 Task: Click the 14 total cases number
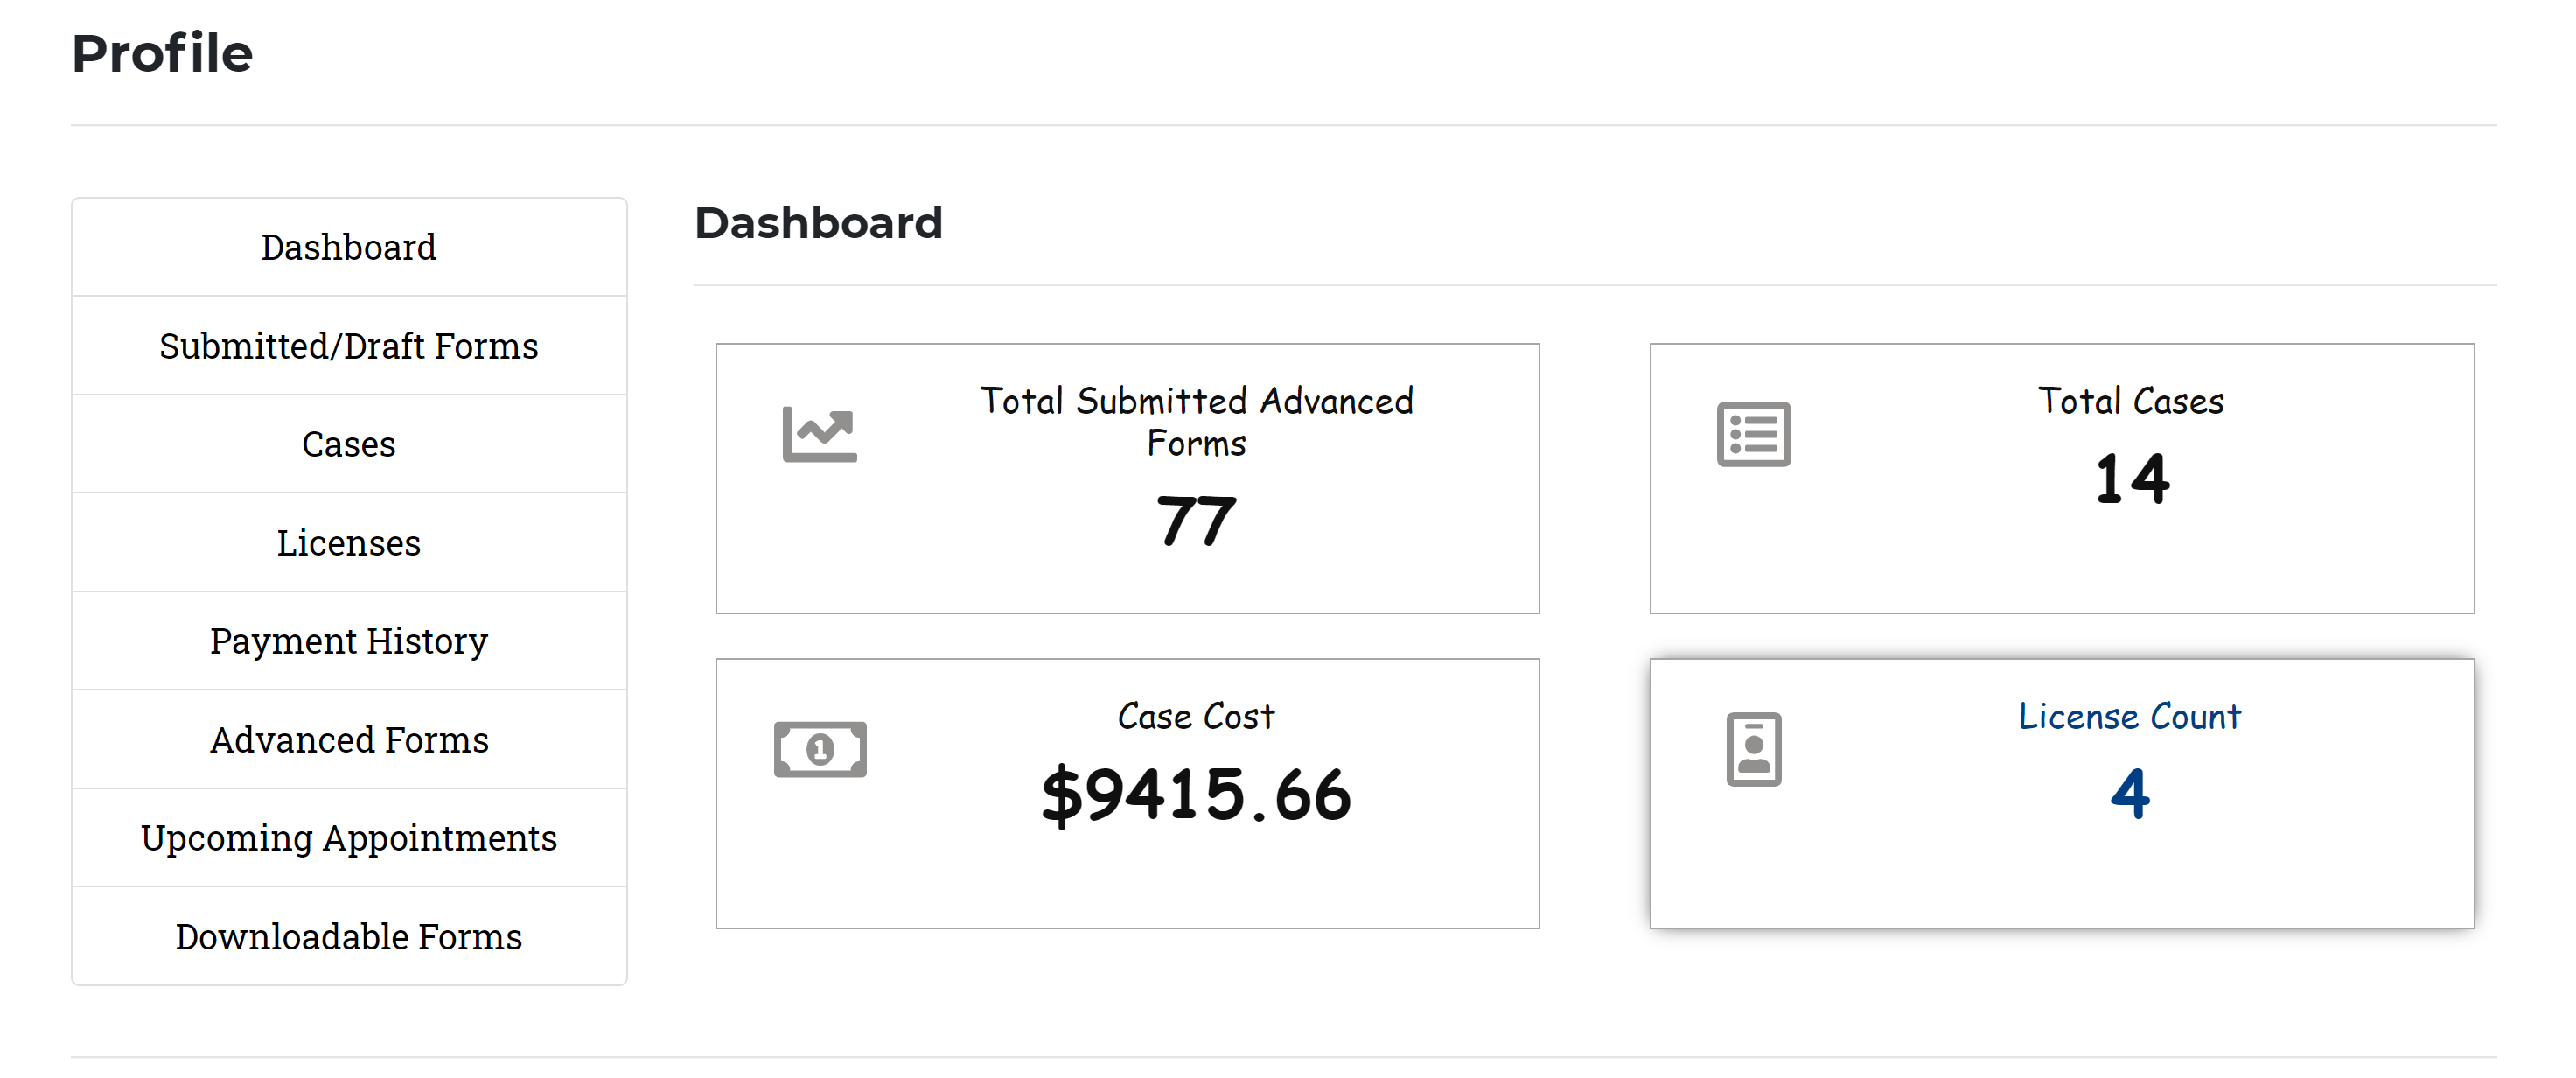point(2132,478)
